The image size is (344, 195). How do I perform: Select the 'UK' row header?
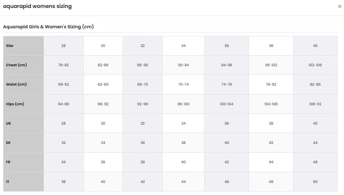point(24,123)
